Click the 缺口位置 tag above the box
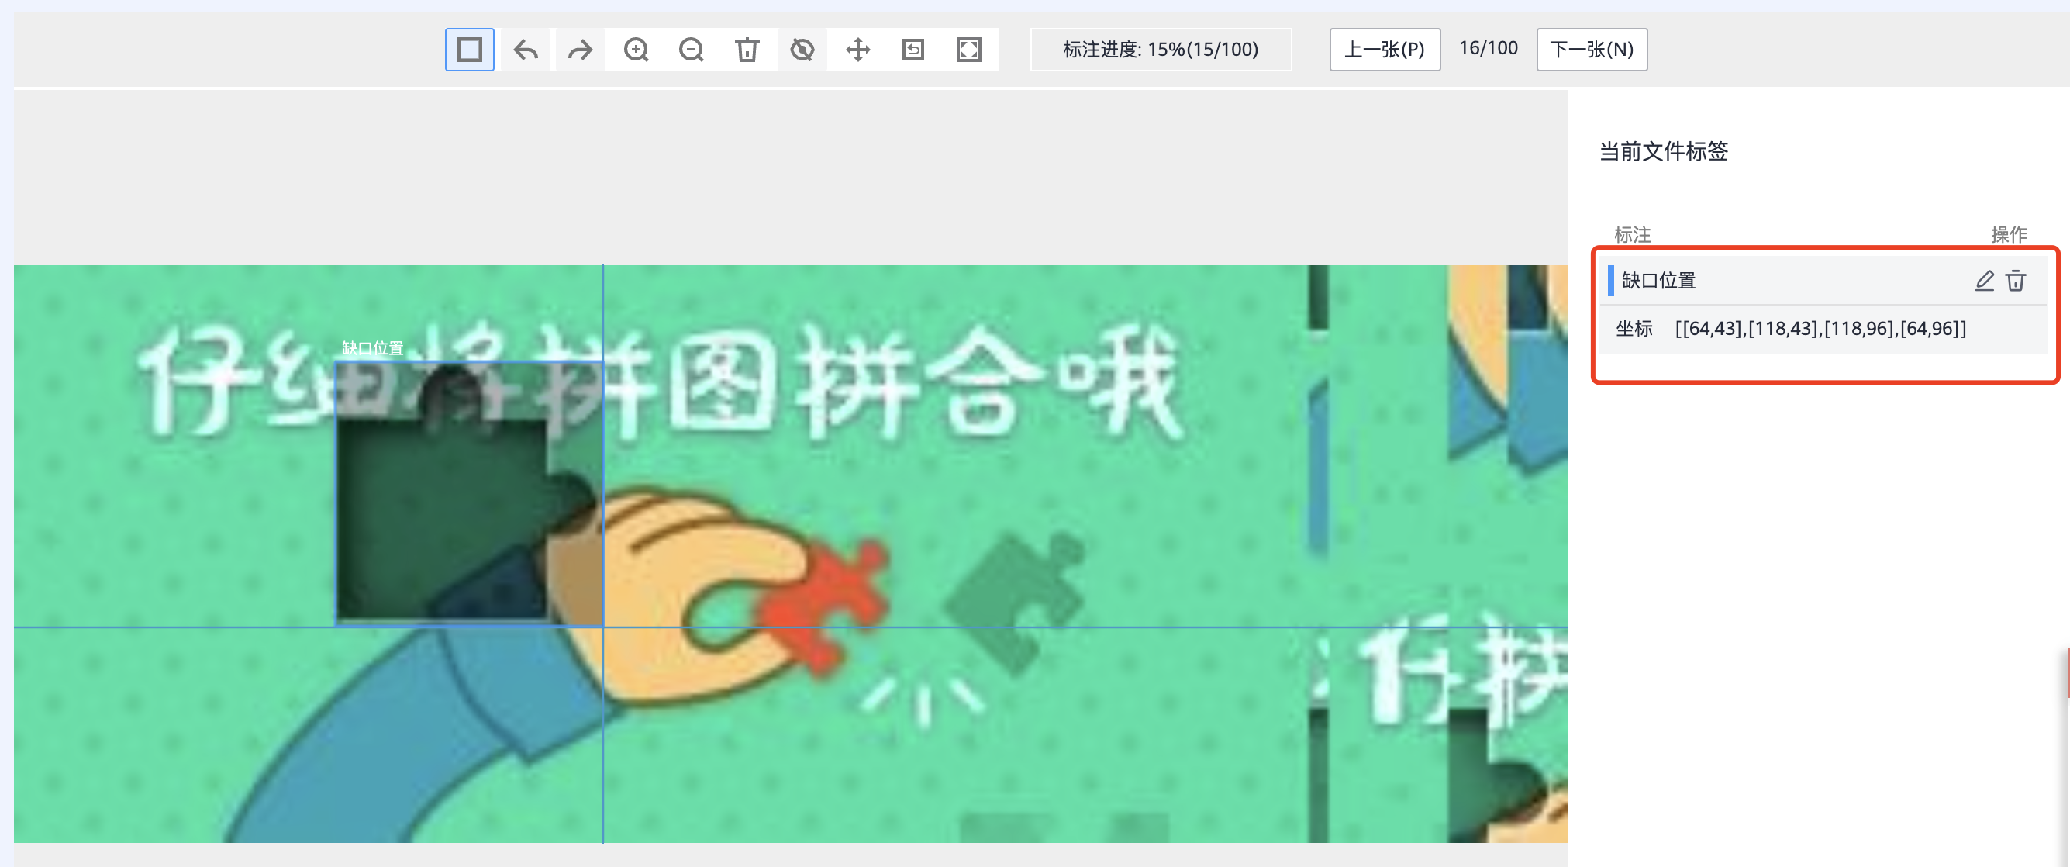The height and width of the screenshot is (867, 2070). tap(372, 348)
